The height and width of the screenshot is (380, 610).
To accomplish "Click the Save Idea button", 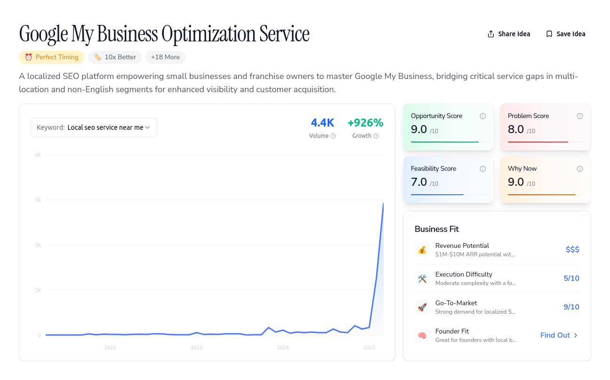I will pyautogui.click(x=565, y=34).
